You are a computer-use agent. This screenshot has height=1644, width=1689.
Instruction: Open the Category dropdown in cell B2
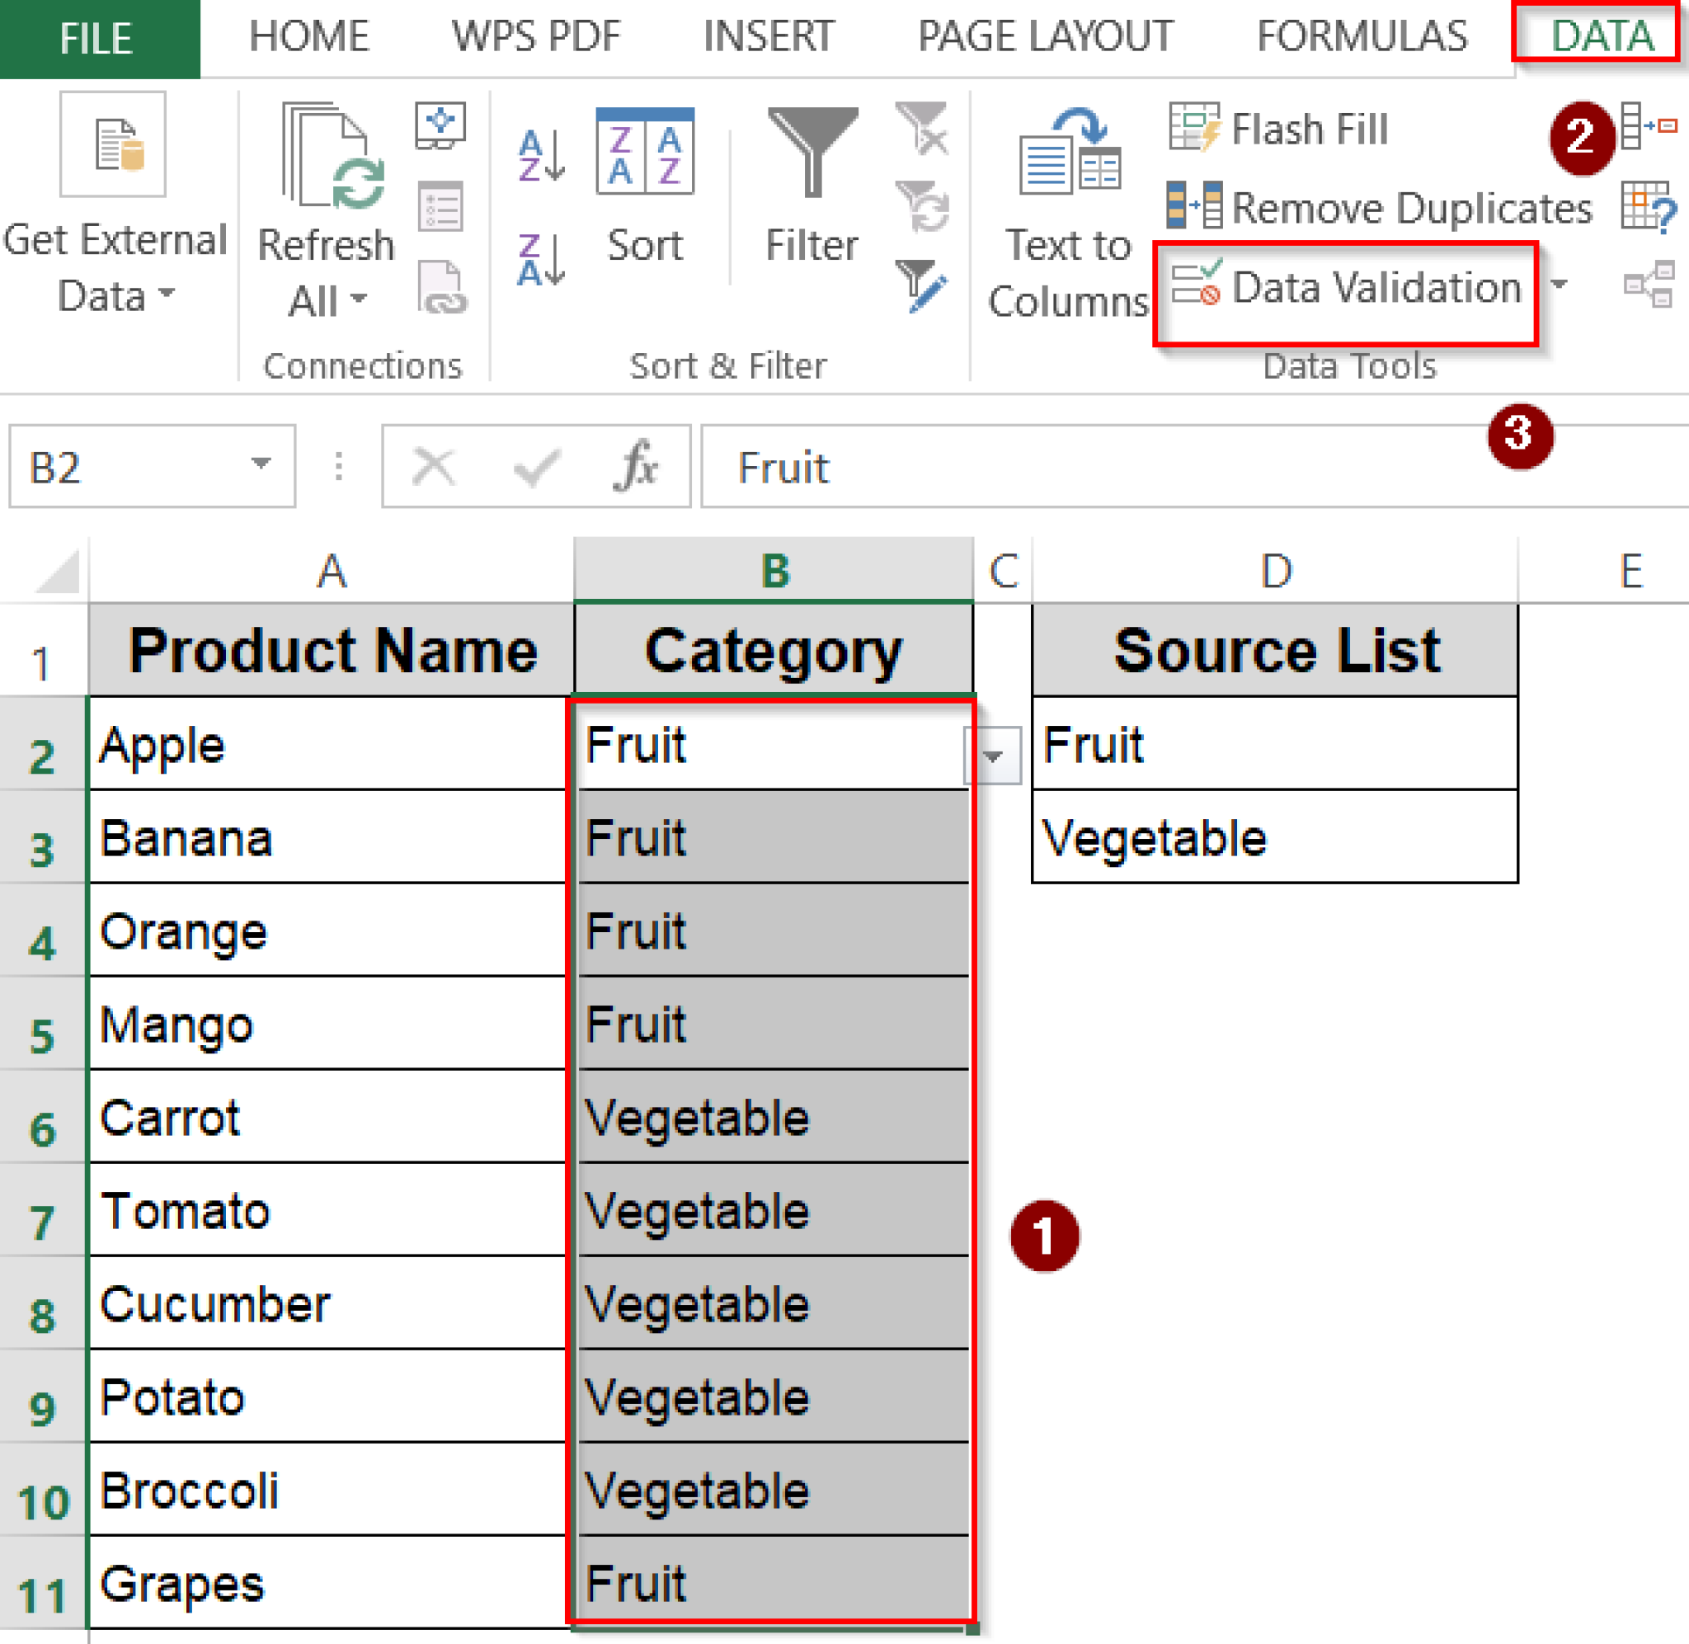pyautogui.click(x=995, y=755)
